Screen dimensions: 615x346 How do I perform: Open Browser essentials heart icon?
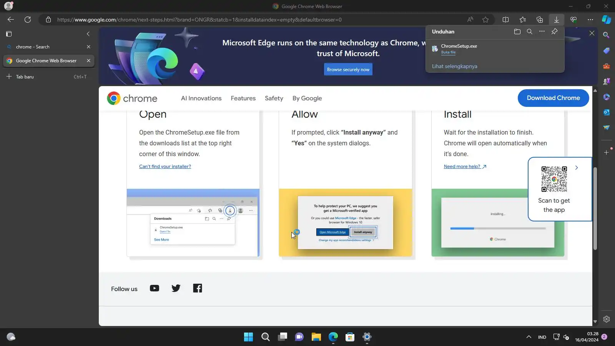click(573, 20)
